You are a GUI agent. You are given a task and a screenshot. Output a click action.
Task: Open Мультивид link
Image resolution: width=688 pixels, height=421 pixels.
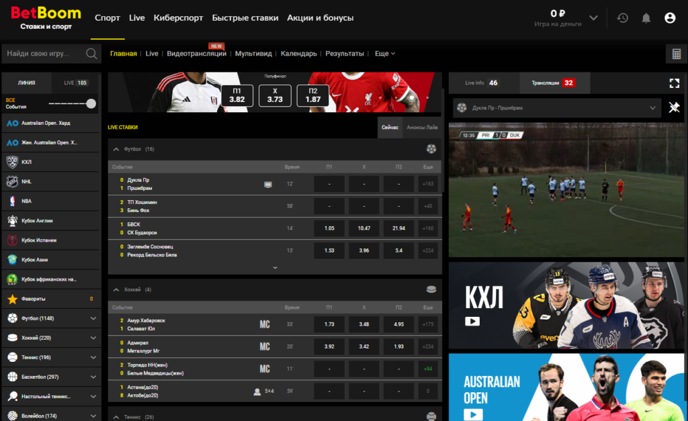[253, 54]
